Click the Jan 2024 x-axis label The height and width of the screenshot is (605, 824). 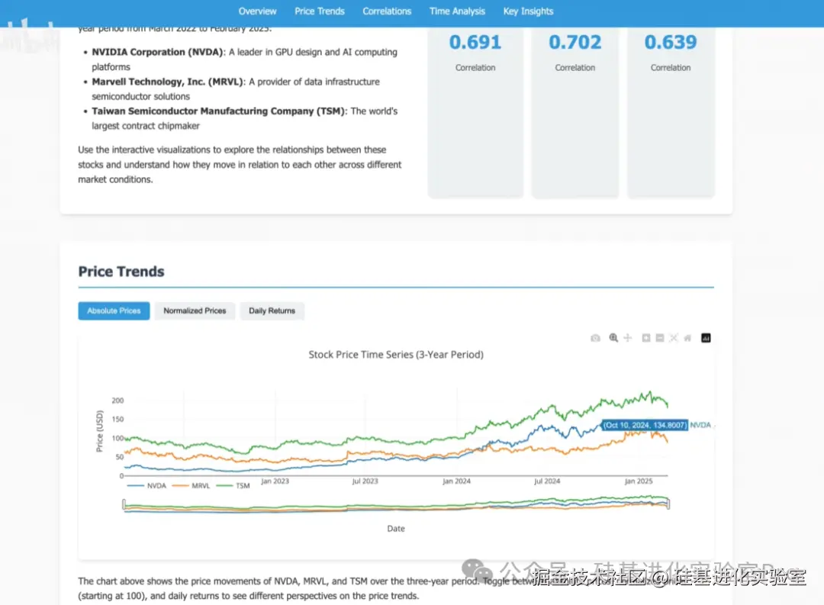click(456, 481)
